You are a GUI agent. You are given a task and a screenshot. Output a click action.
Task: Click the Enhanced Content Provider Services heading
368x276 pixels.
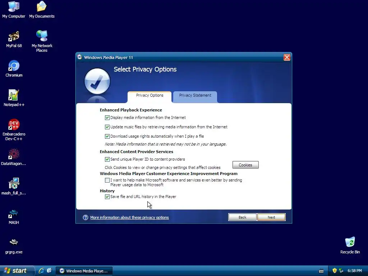[136, 152]
